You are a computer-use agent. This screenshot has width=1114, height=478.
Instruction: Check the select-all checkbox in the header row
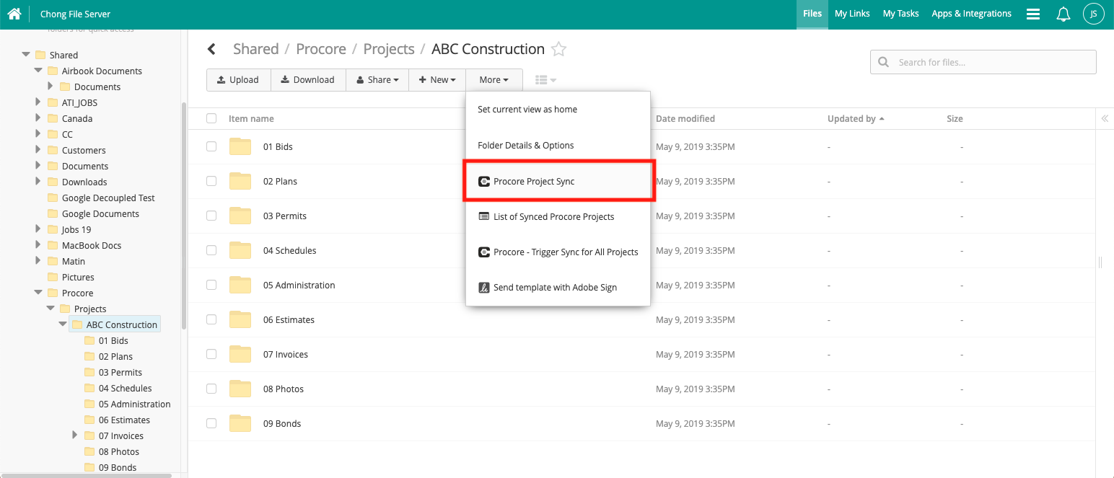click(x=211, y=118)
